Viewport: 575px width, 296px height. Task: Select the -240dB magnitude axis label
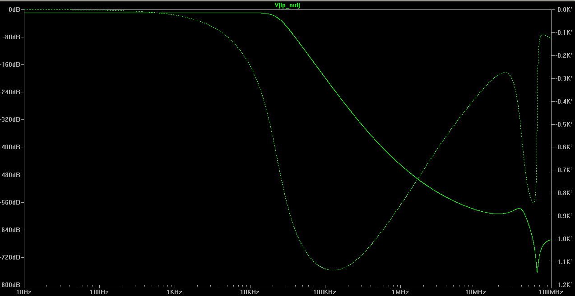pyautogui.click(x=10, y=92)
